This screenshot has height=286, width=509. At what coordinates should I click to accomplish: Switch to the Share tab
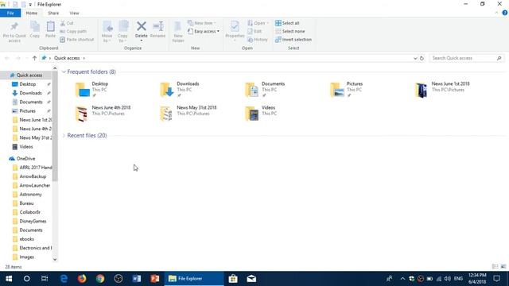(x=53, y=13)
